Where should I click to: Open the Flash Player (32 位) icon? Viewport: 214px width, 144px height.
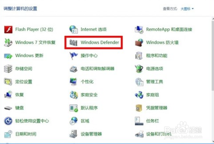[x=8, y=30]
